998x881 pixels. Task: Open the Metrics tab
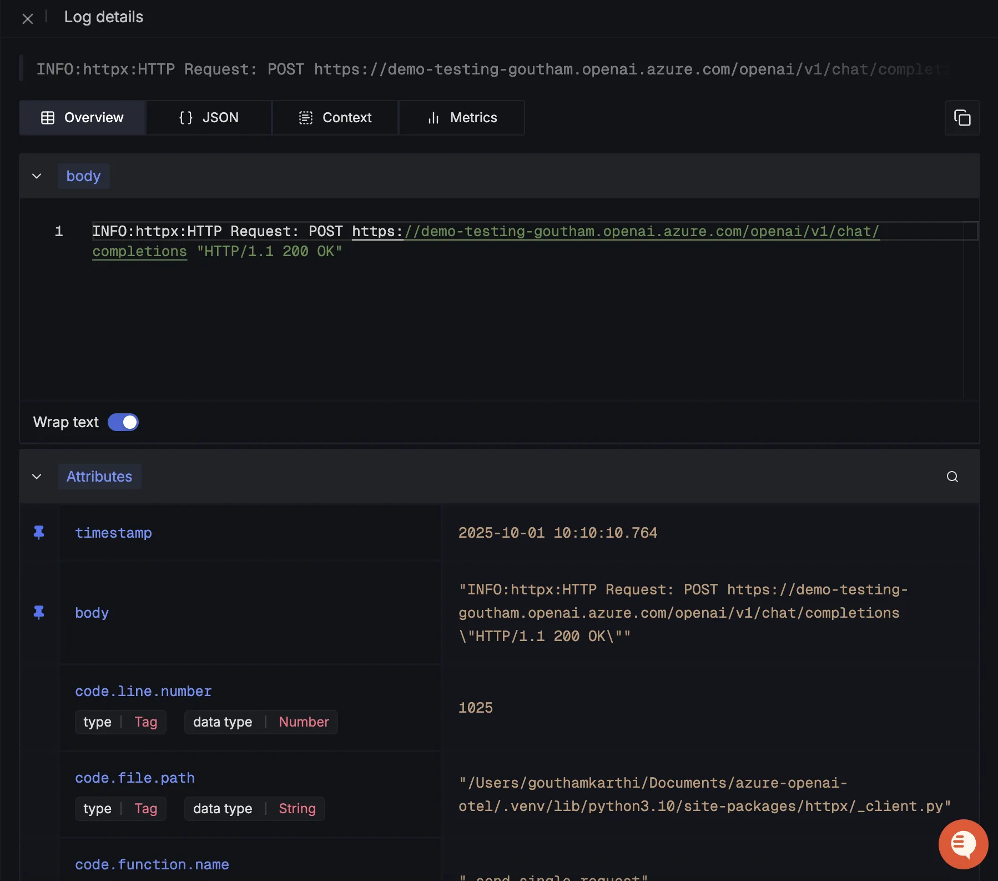click(x=462, y=118)
